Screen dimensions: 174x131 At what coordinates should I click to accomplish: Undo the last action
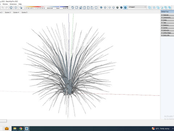tap(3, 8)
